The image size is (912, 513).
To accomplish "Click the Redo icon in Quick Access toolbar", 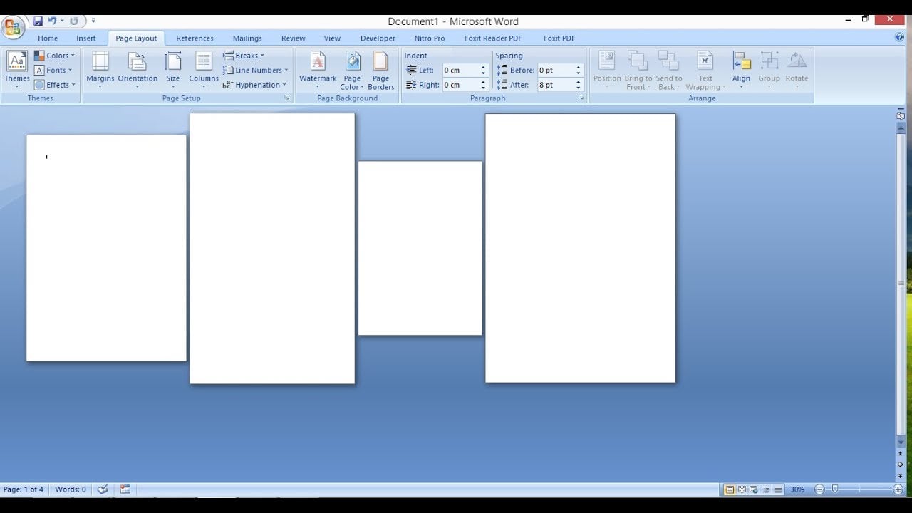I will [73, 21].
